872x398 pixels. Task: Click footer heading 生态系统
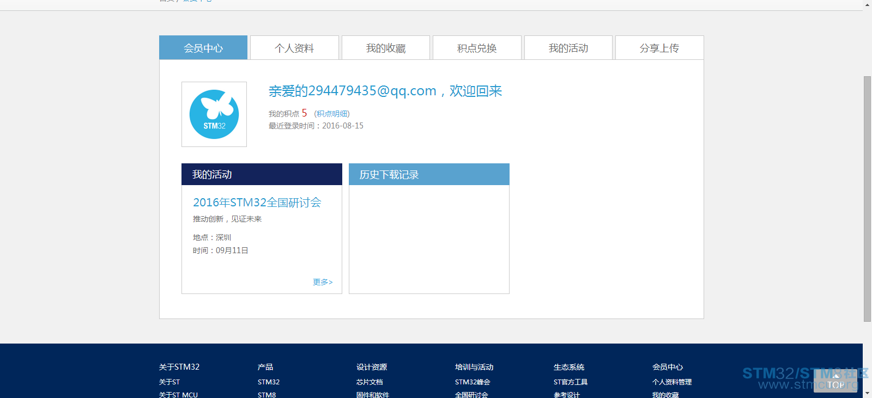coord(569,367)
